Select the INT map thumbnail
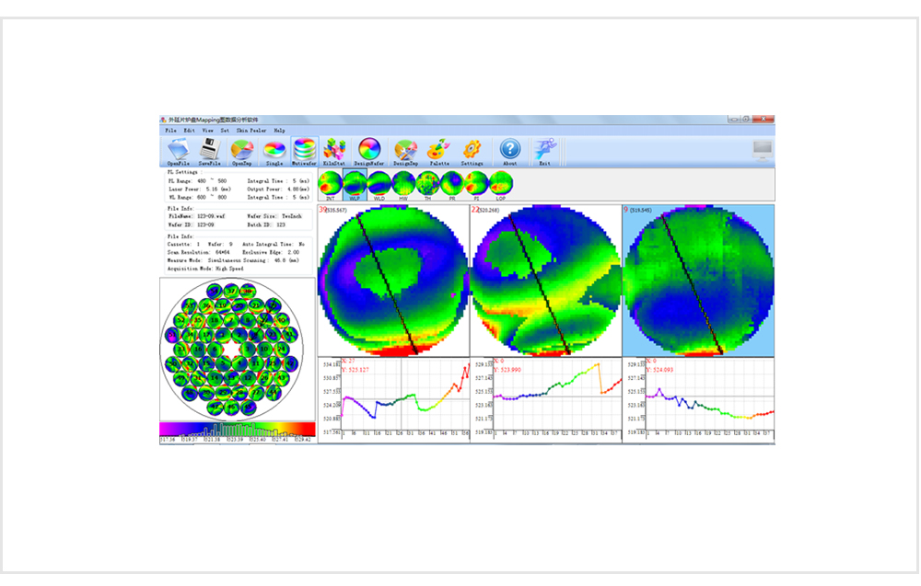The height and width of the screenshot is (586, 921). point(331,183)
